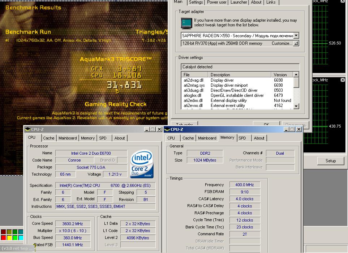The height and width of the screenshot is (253, 348).
Task: Select Memory tab in left CPU-Z window
Action: (x=88, y=138)
